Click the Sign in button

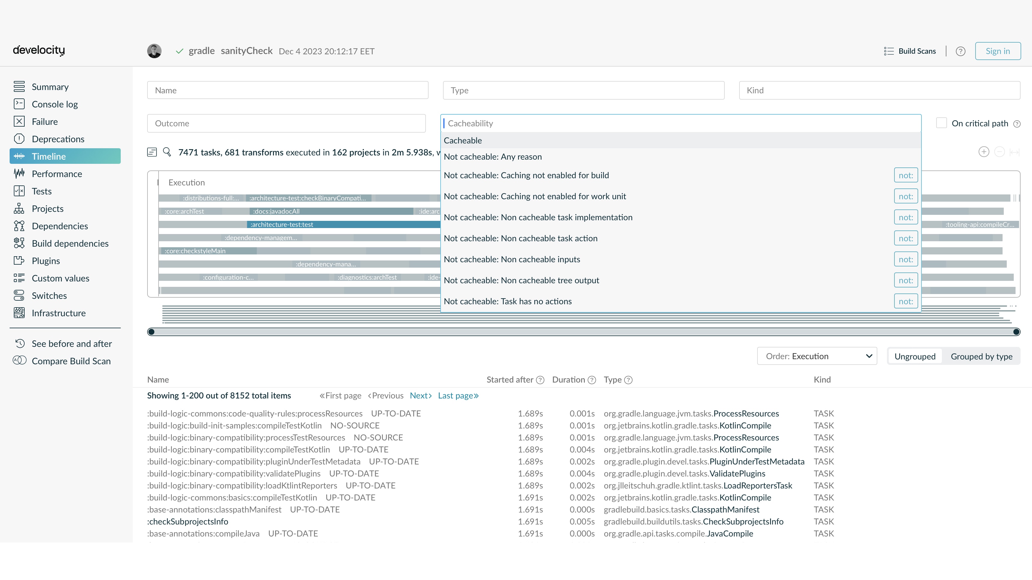(x=997, y=51)
